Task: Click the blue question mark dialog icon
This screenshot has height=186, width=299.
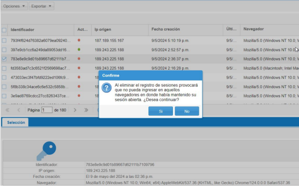Action: pyautogui.click(x=106, y=88)
